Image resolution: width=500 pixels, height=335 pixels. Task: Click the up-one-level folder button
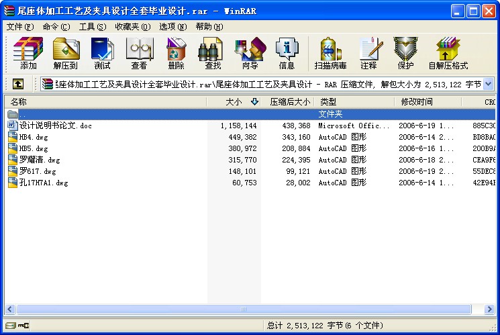[x=18, y=84]
